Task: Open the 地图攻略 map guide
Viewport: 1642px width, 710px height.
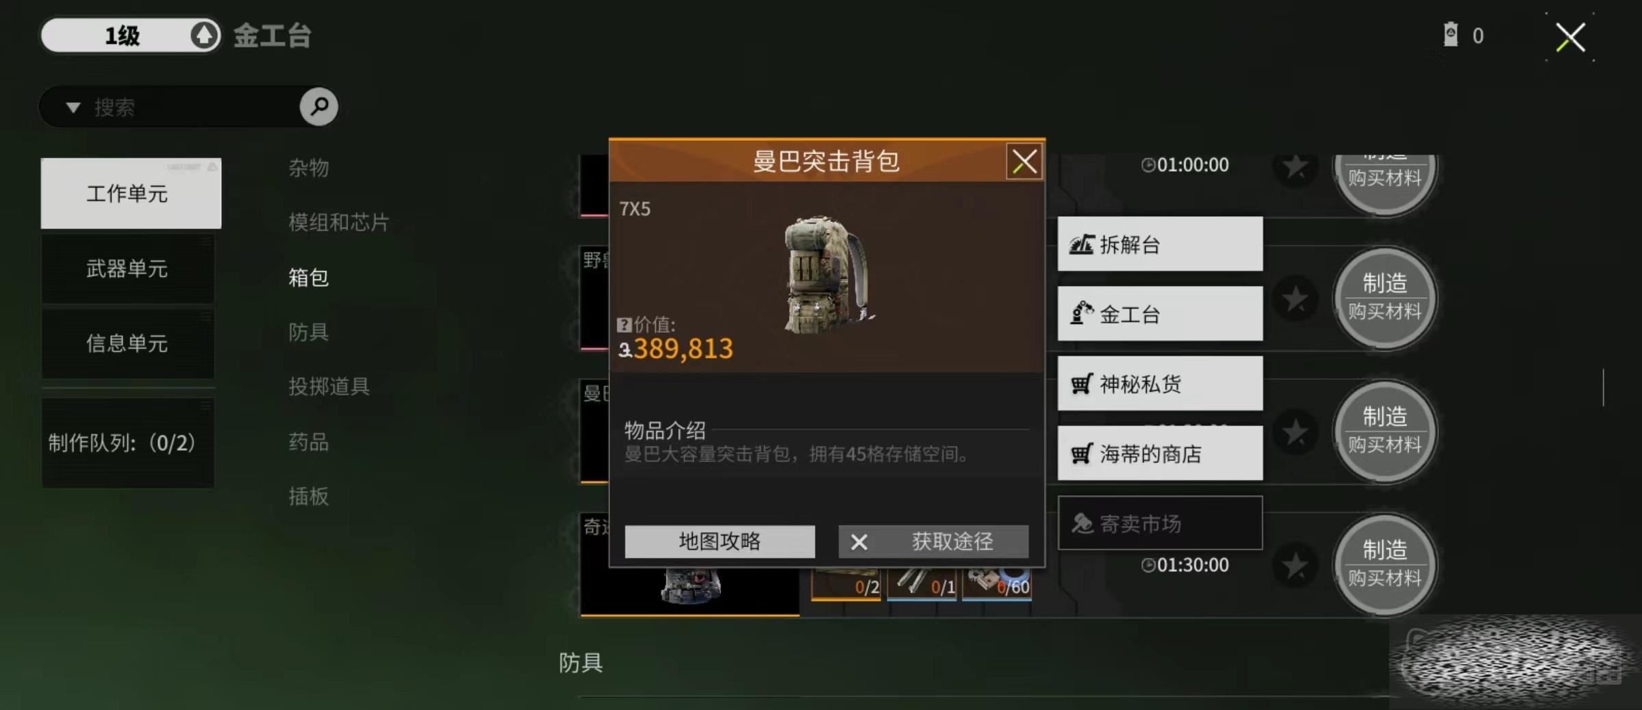Action: pos(720,542)
